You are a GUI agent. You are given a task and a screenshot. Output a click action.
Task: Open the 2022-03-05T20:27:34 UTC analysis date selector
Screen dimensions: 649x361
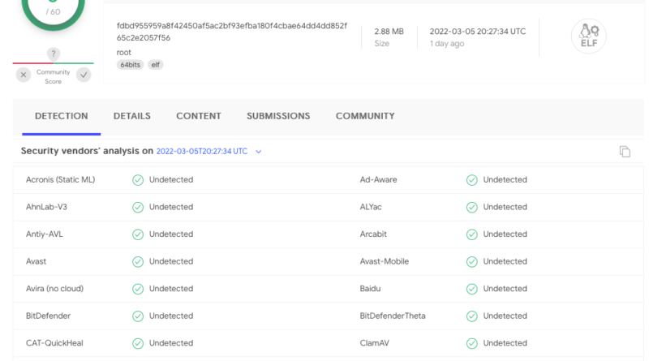201,151
